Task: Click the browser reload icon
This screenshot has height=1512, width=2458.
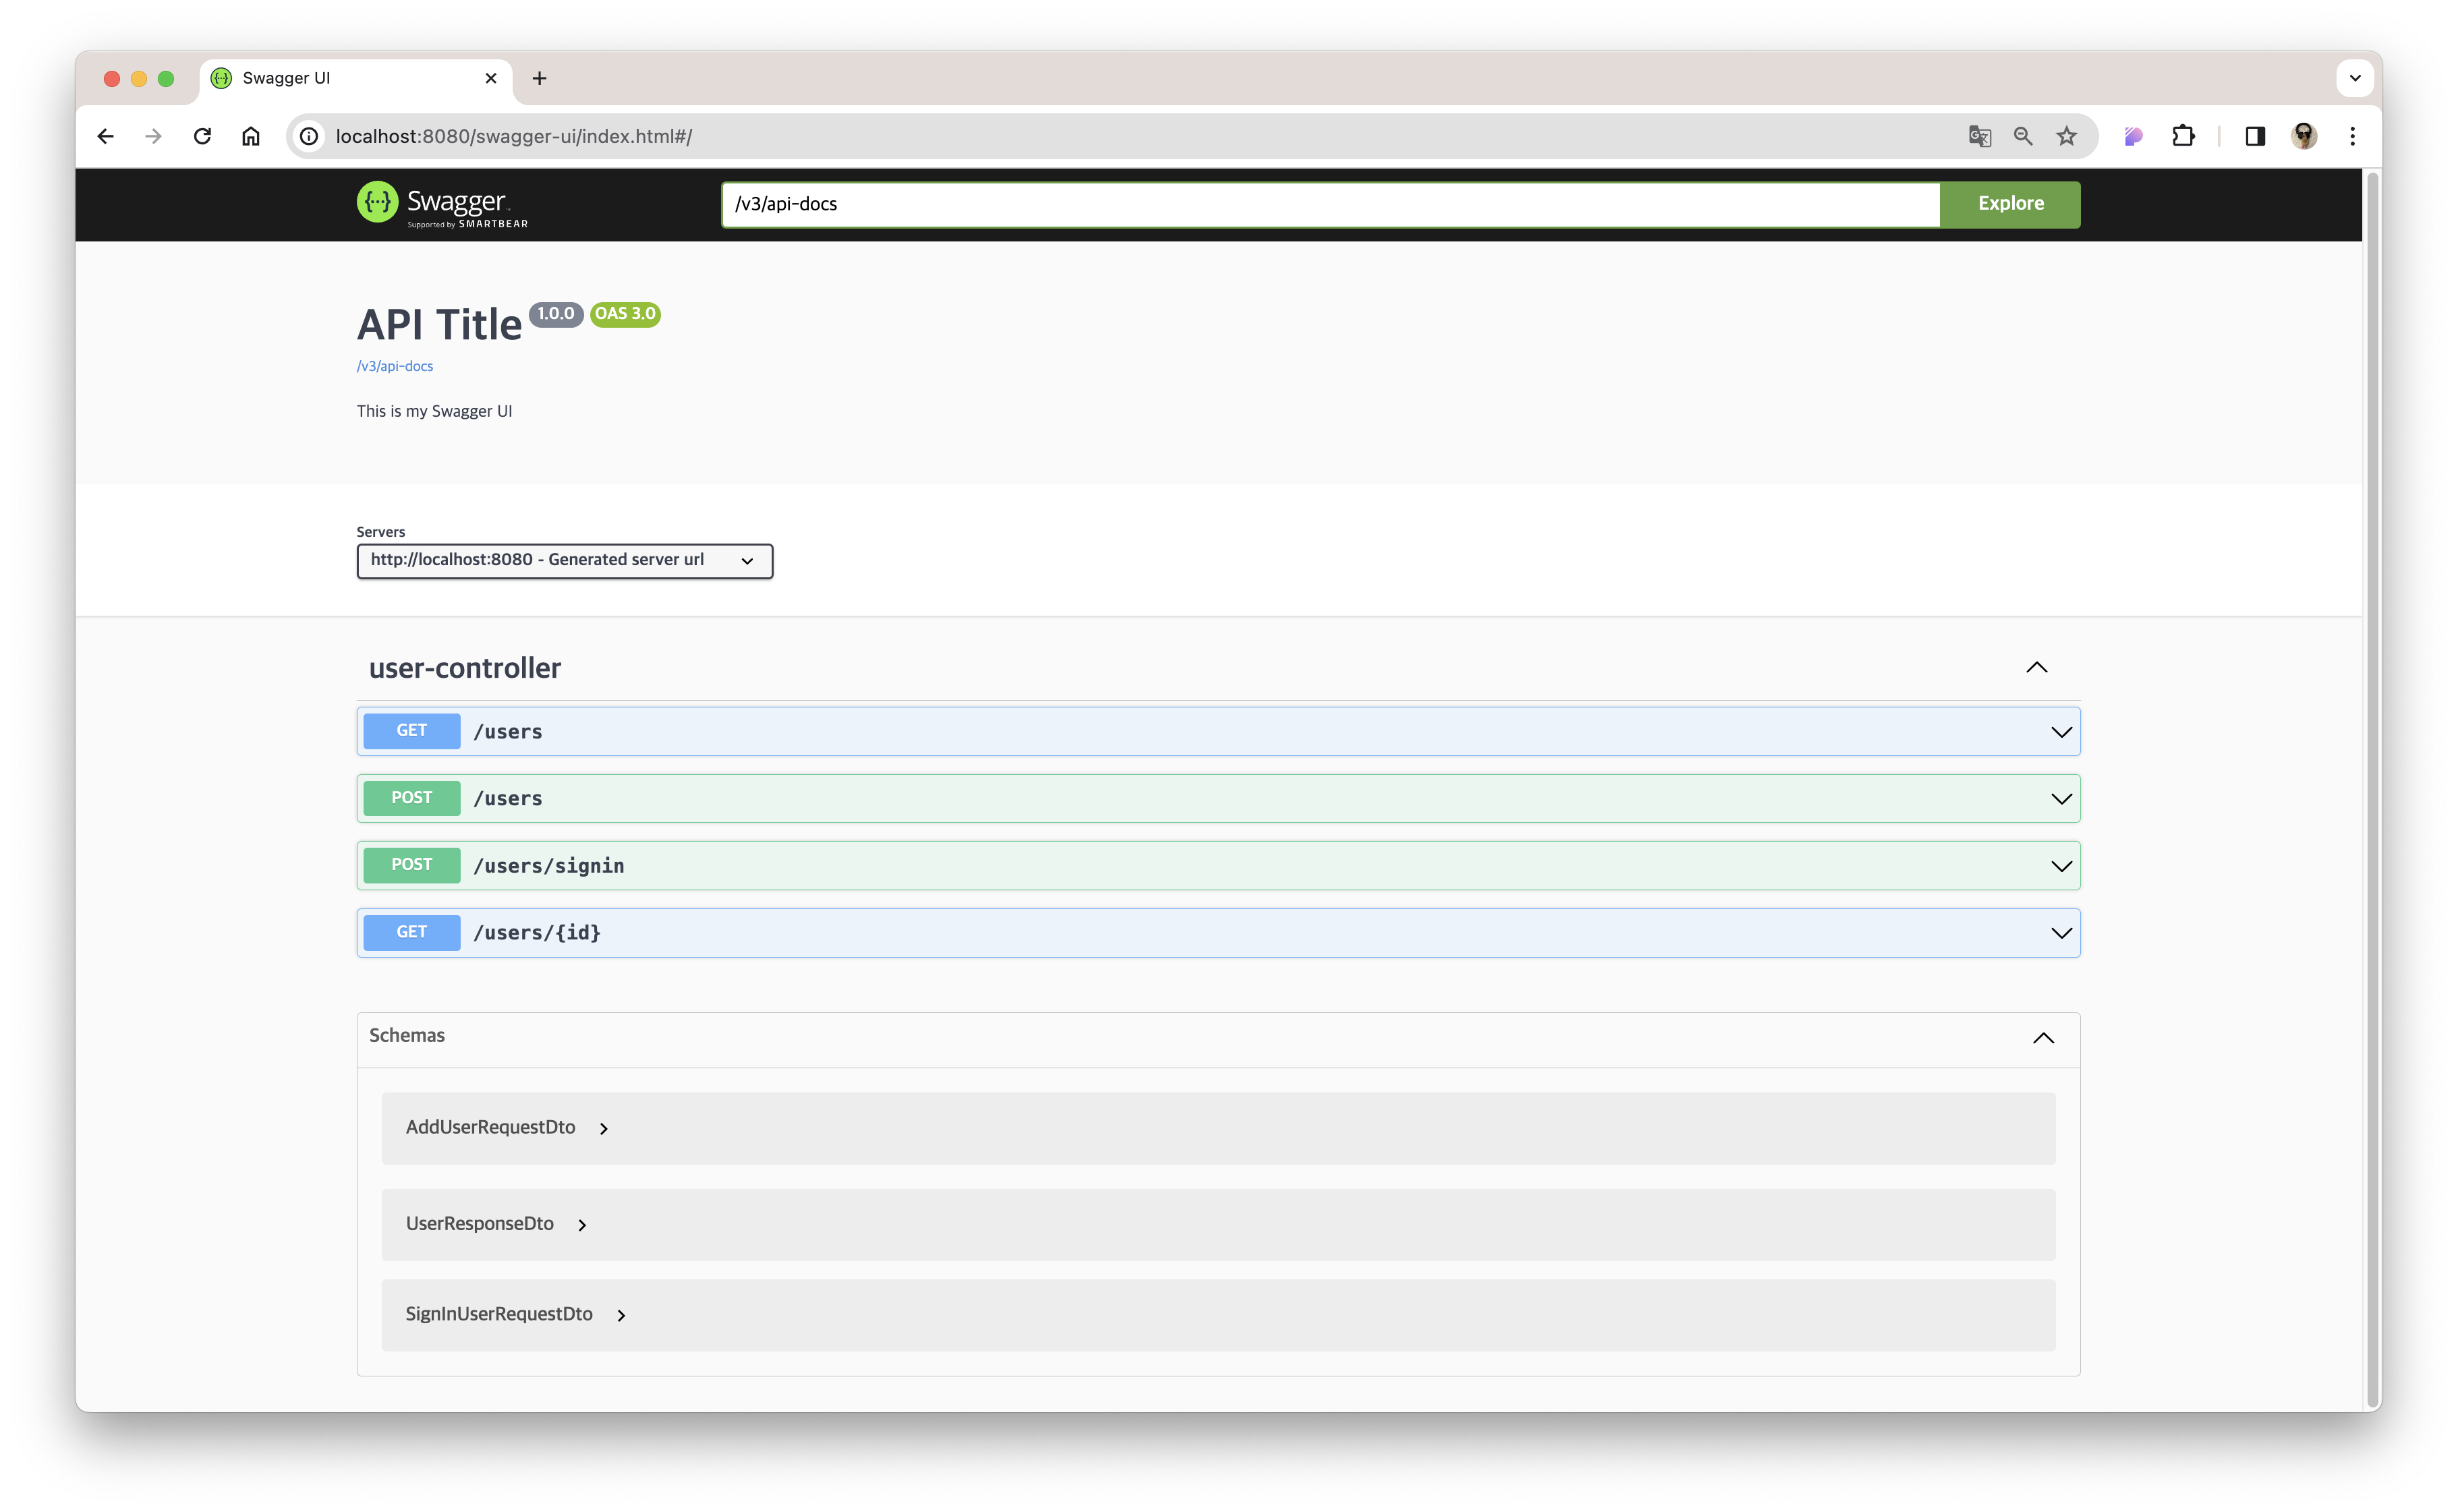Action: click(x=202, y=136)
